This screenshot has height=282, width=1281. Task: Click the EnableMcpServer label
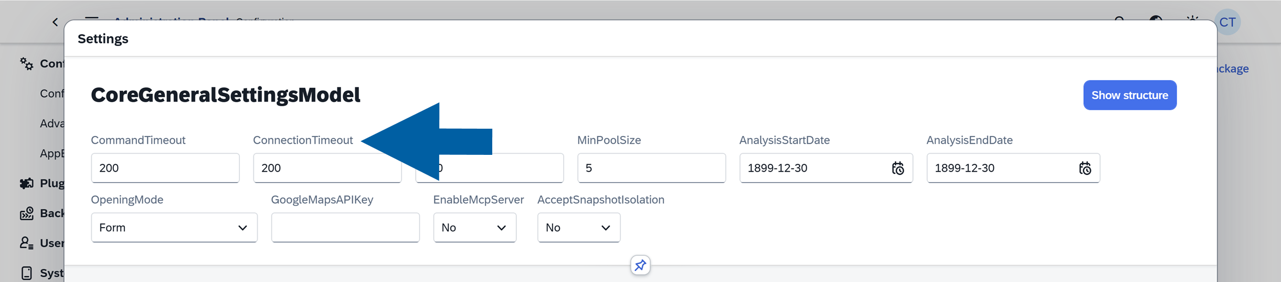479,200
